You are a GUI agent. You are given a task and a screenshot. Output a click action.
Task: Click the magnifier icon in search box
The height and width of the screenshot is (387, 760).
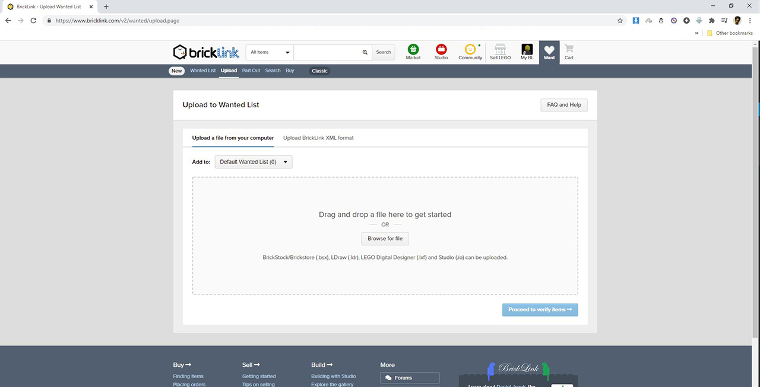click(x=365, y=52)
